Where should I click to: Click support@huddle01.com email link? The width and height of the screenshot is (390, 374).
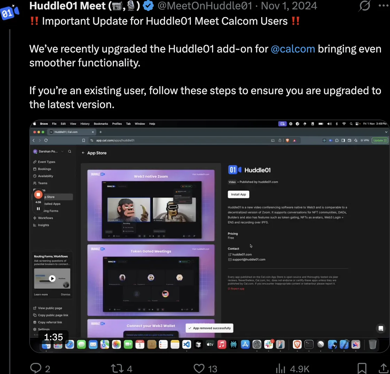[x=249, y=259]
